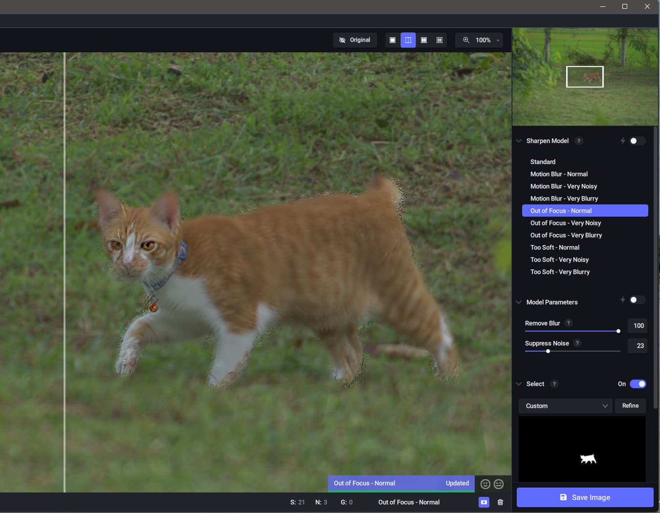
Task: Collapse the Sharpen Model section
Action: click(x=519, y=141)
